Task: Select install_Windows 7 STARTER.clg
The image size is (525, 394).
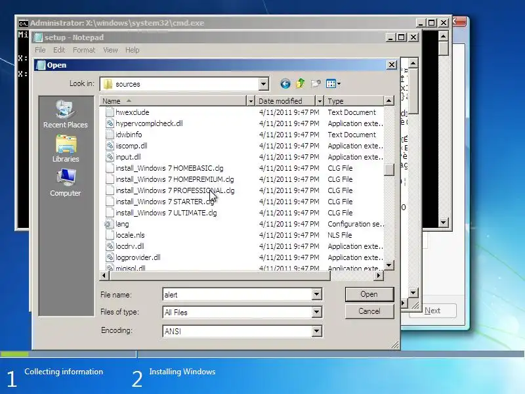Action: point(165,202)
